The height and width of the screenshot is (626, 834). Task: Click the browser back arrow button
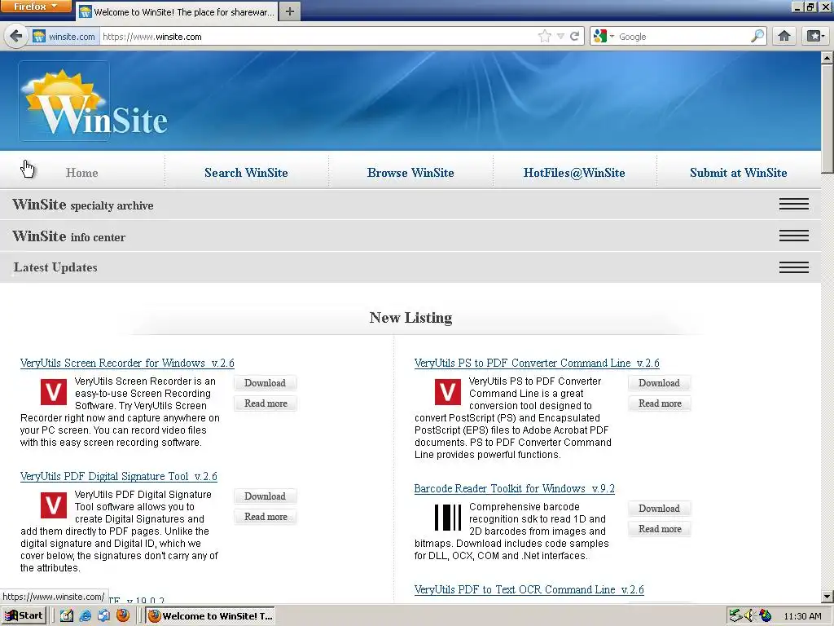pos(15,36)
